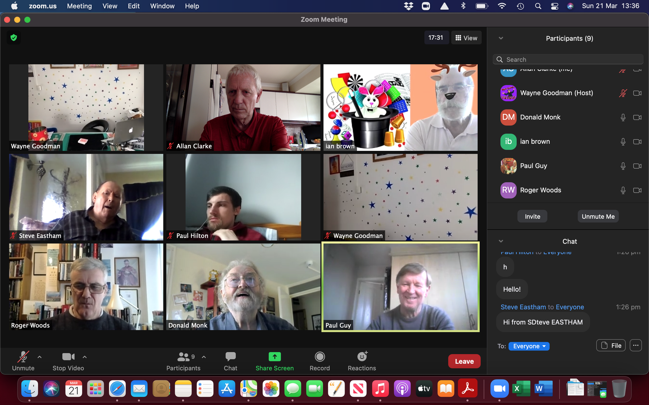Viewport: 649px width, 405px height.
Task: Open Microsoft Excel from the Dock
Action: [x=521, y=388]
